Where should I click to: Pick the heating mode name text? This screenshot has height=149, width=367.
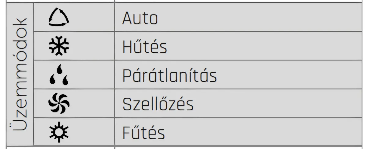(x=143, y=133)
